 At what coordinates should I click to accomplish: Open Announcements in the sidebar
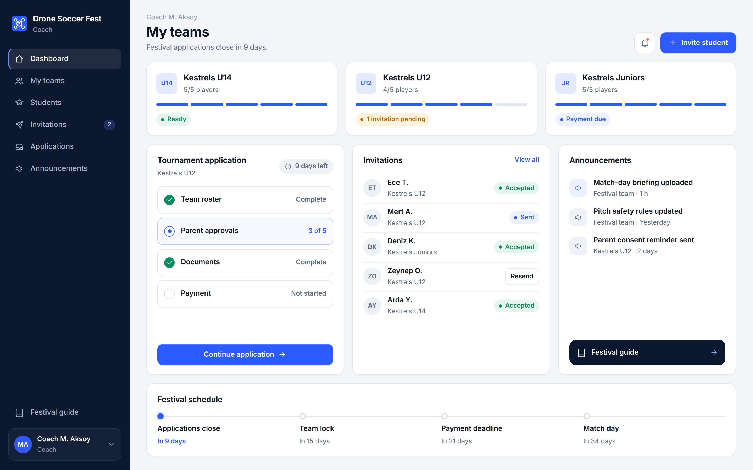[x=65, y=168]
